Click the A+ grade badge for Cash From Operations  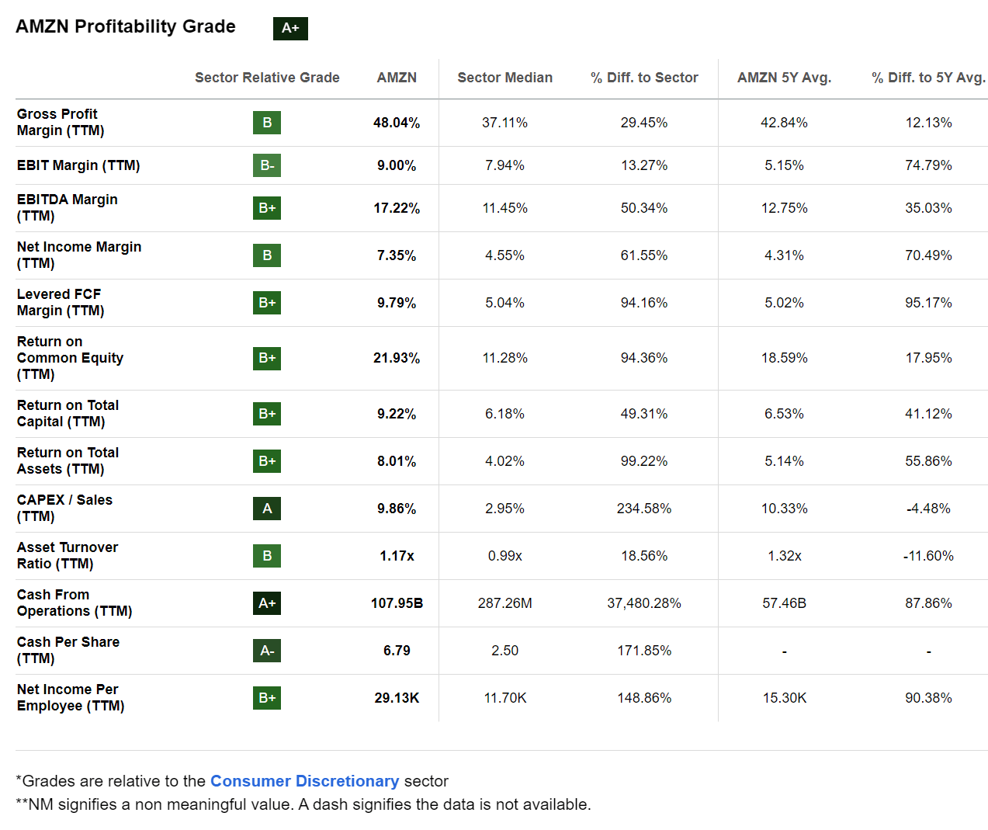click(267, 603)
